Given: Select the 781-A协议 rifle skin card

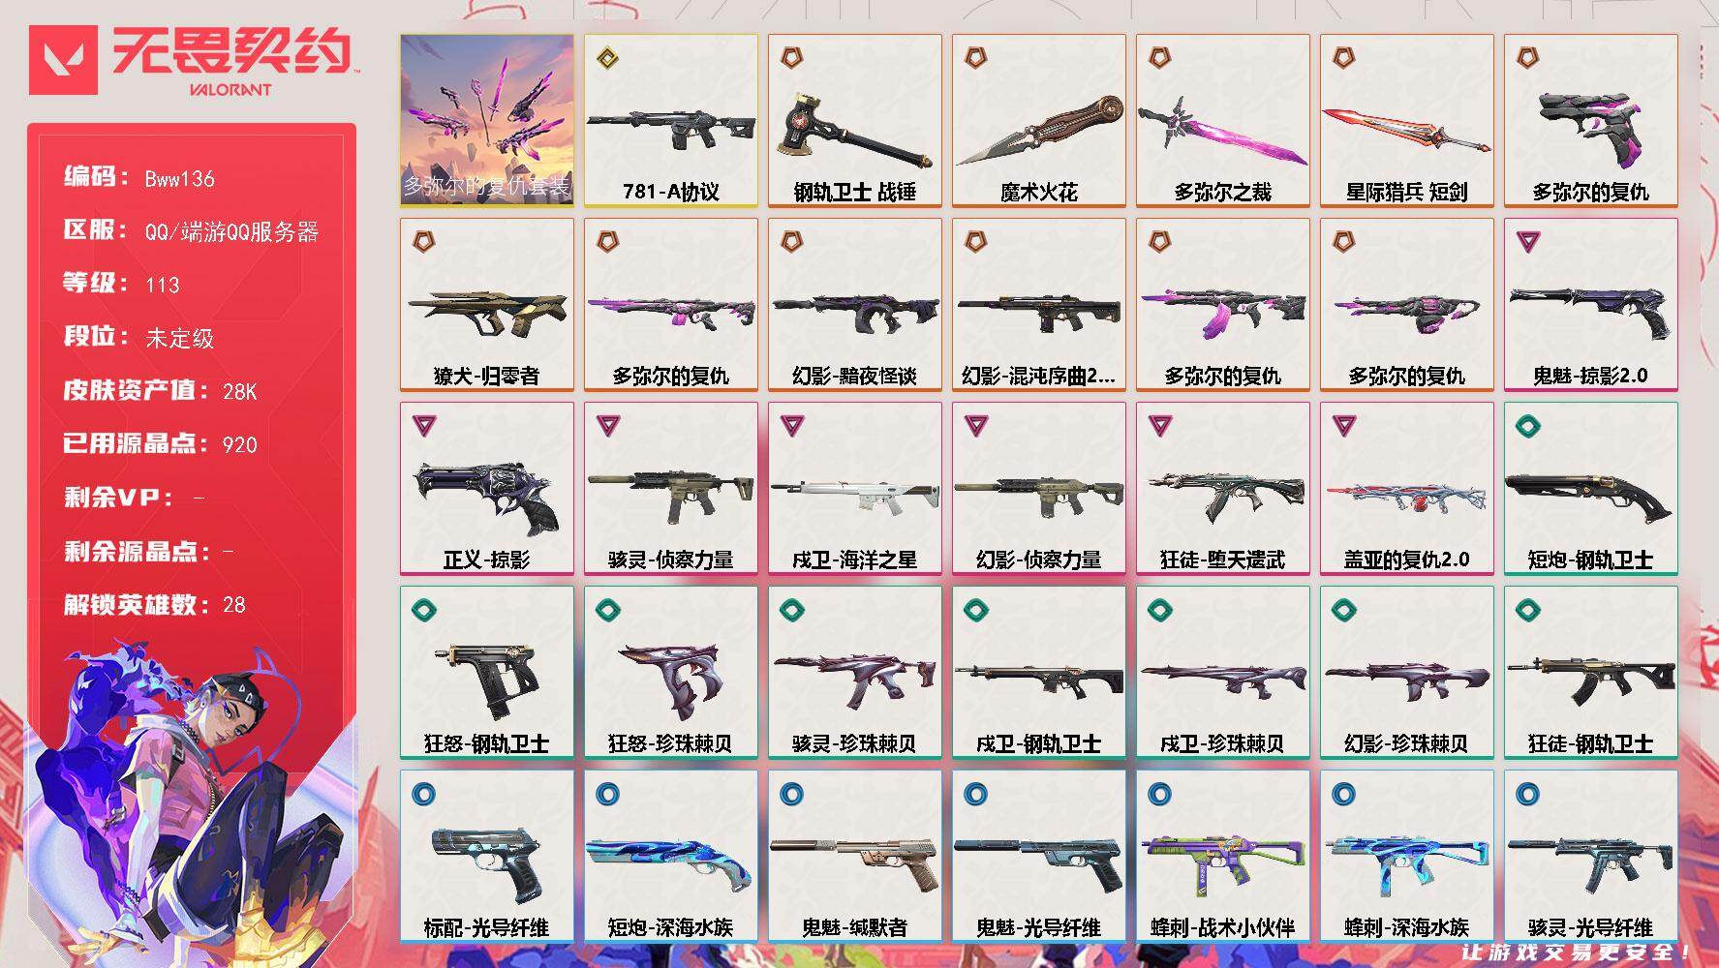Looking at the screenshot, I should click(670, 121).
